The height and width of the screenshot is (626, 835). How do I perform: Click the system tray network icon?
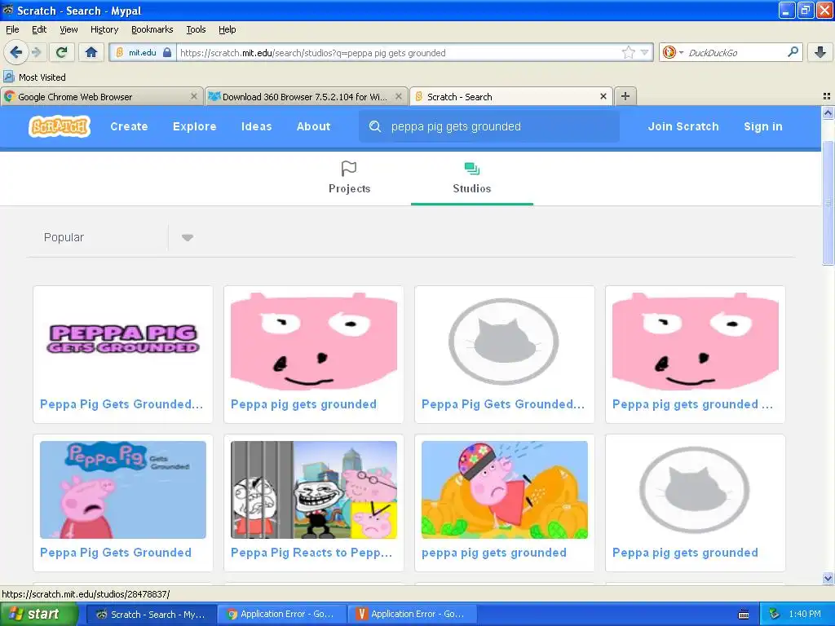tap(775, 615)
